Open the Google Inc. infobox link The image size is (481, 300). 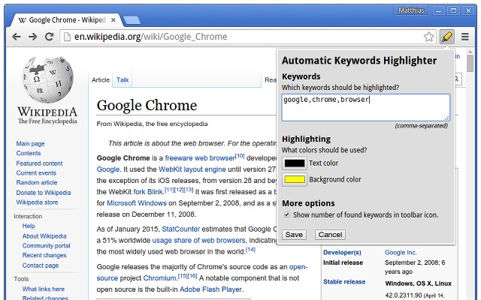coord(401,253)
